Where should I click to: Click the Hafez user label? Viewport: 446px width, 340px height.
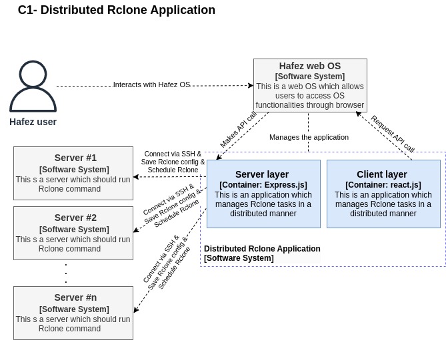point(33,122)
